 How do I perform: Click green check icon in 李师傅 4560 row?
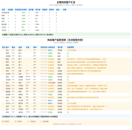[68, 56]
